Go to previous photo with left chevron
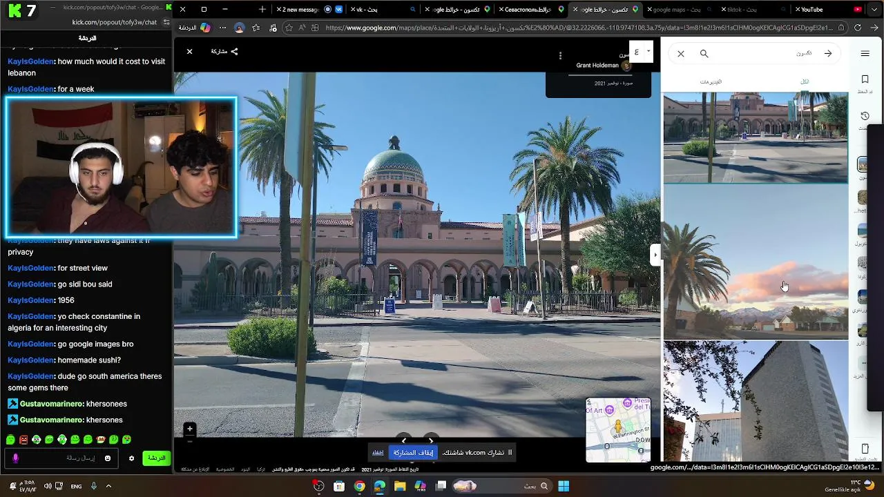Screen dimensions: 884x497 tap(404, 440)
